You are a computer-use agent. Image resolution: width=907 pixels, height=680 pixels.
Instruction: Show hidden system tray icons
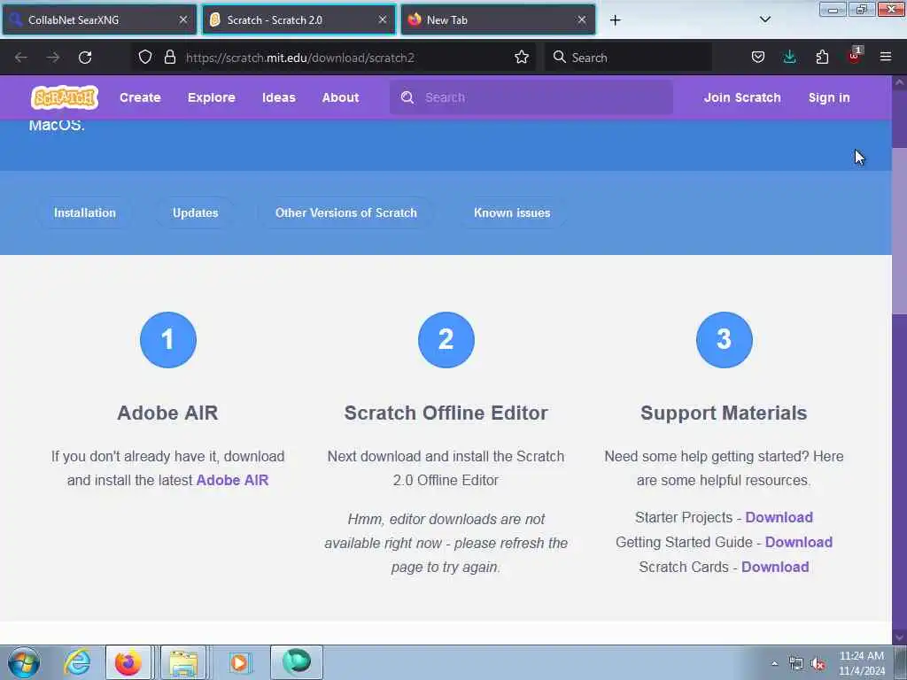click(x=774, y=664)
